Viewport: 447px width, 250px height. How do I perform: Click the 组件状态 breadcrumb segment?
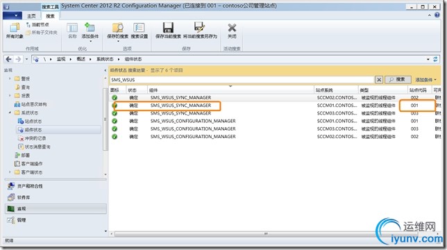(x=133, y=59)
